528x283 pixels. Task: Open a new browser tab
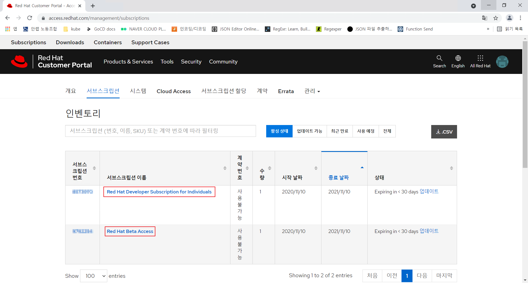(x=93, y=6)
